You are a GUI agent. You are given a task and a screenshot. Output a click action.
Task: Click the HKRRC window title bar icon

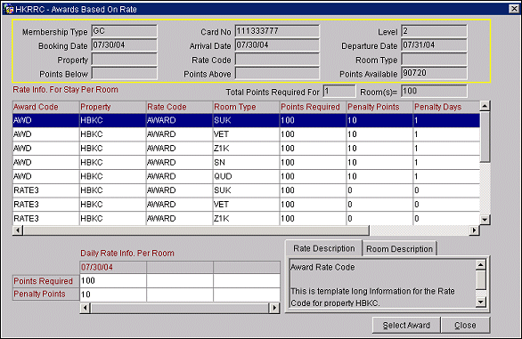tap(8, 9)
